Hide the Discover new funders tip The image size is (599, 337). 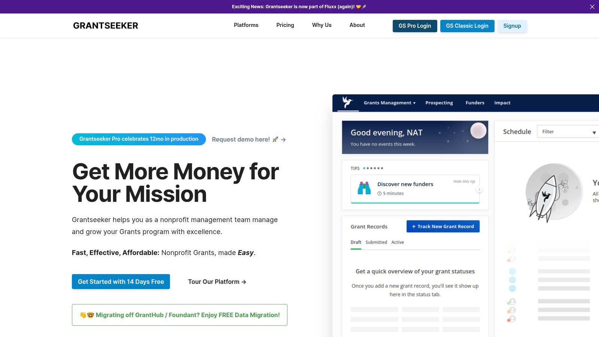point(464,181)
